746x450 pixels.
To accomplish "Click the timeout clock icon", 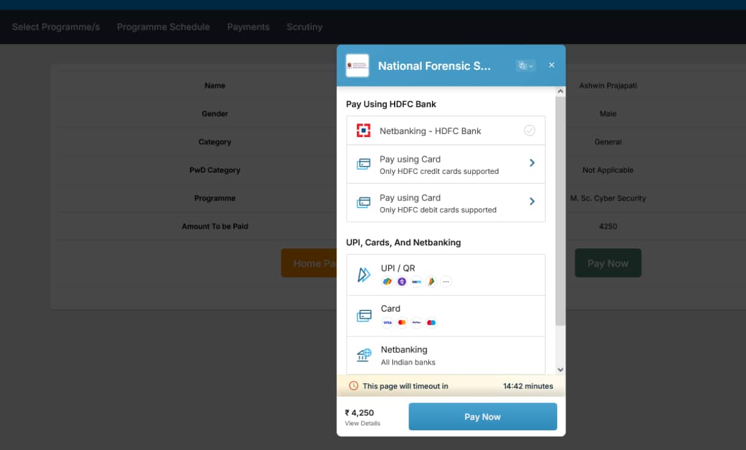I will pyautogui.click(x=354, y=386).
